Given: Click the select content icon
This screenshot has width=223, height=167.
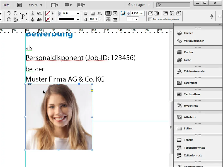Looking at the screenshot, I should [x=32, y=19].
